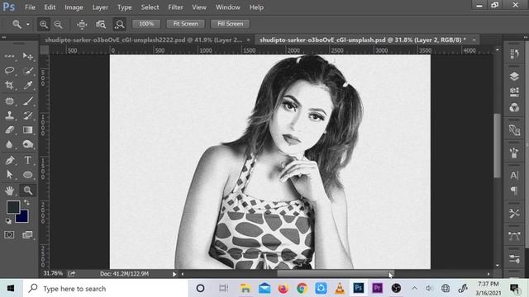
Task: Click the Fit Screen button
Action: tap(185, 24)
